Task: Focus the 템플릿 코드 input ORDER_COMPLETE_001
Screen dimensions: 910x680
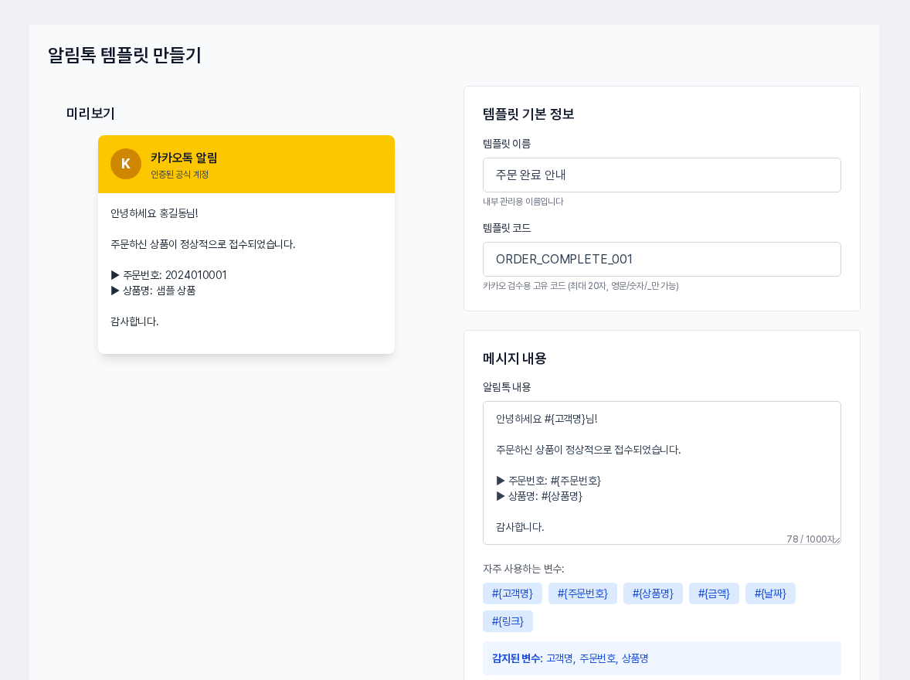Action: click(661, 259)
